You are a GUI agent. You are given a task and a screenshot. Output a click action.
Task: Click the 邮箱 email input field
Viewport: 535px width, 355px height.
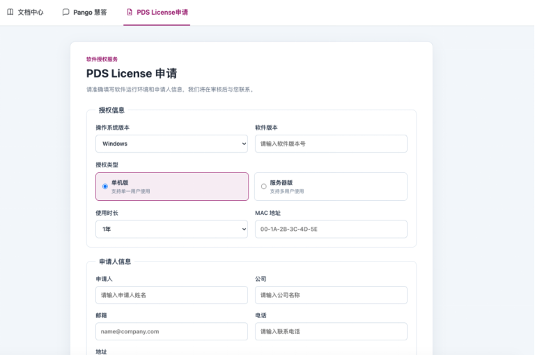pos(171,331)
